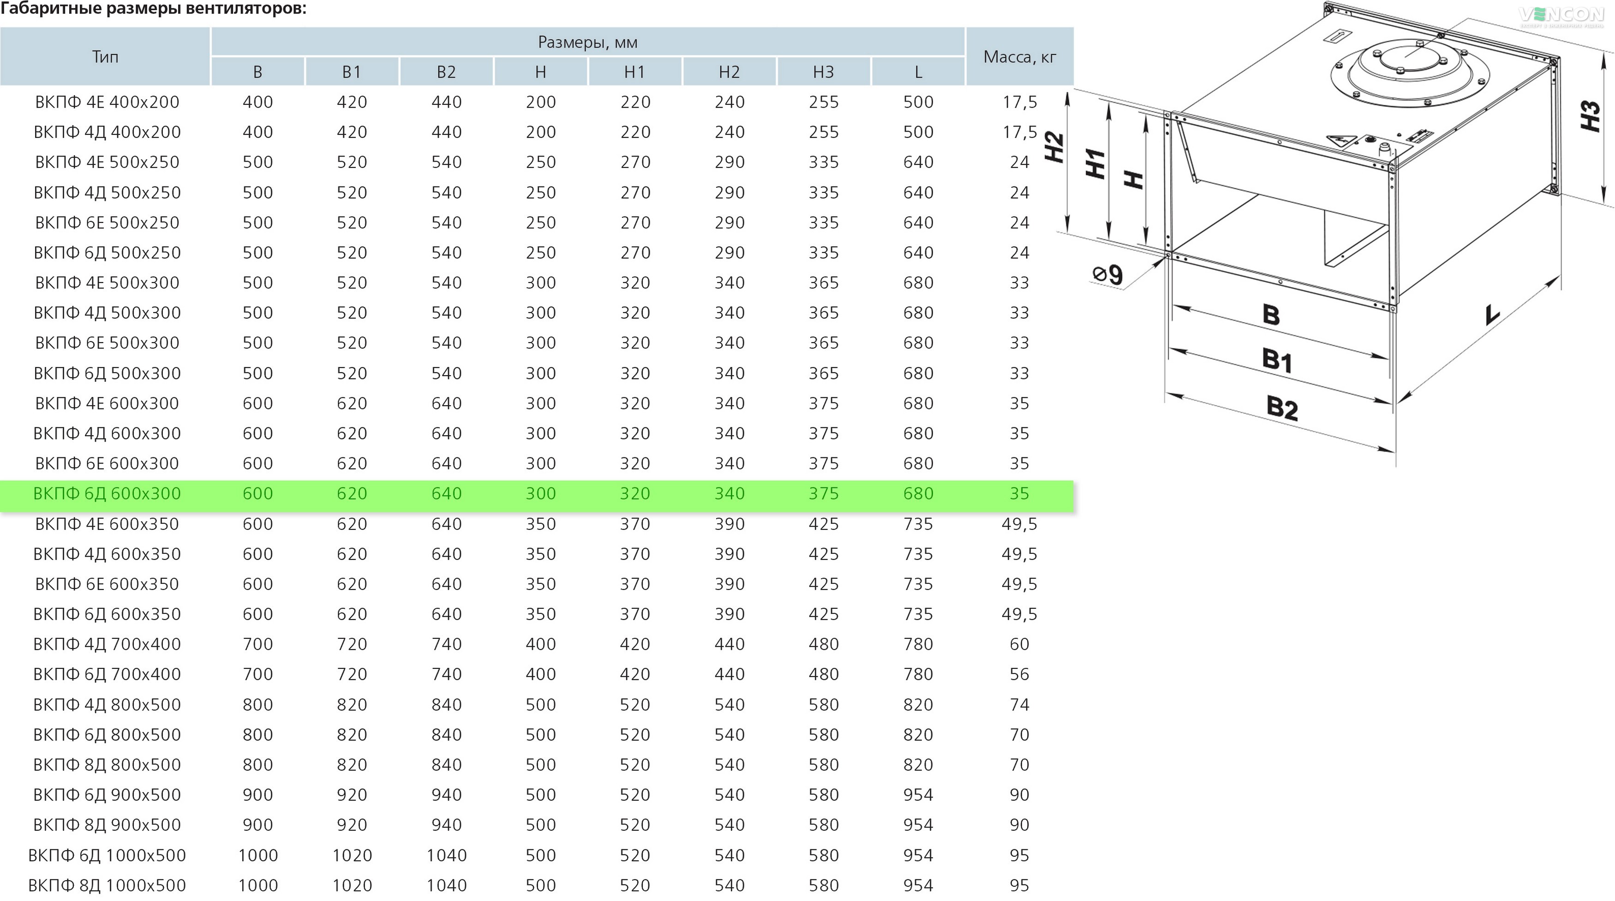
Task: Select row name 'ВКПФ 8Д 1000x500'
Action: coord(107,885)
